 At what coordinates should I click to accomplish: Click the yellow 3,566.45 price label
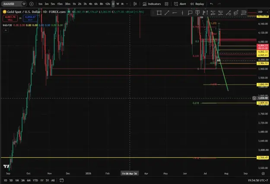click(263, 158)
